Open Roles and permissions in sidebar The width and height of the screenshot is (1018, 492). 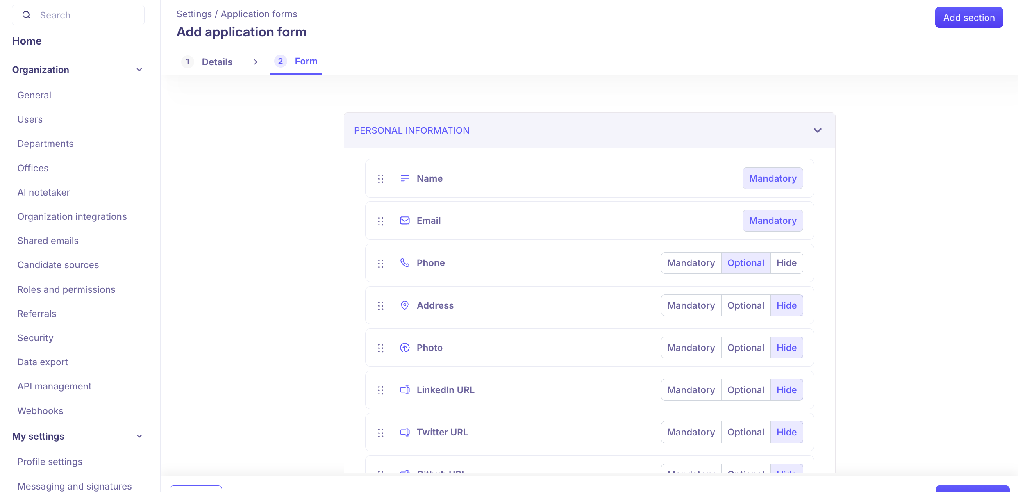coord(66,289)
